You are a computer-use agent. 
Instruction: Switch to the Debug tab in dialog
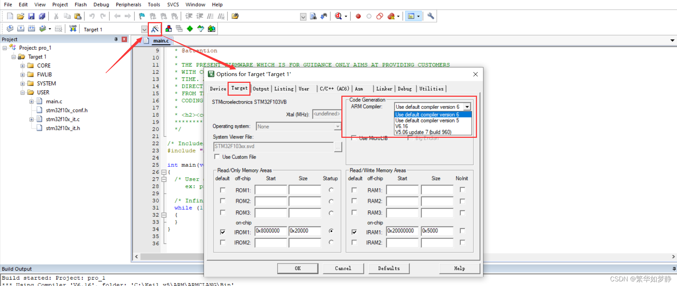[405, 89]
